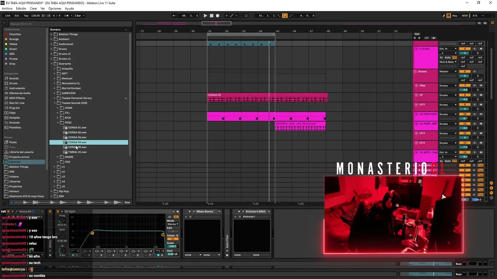Unfold the Drums group track
This screenshot has height=279, width=497.
coord(415,71)
